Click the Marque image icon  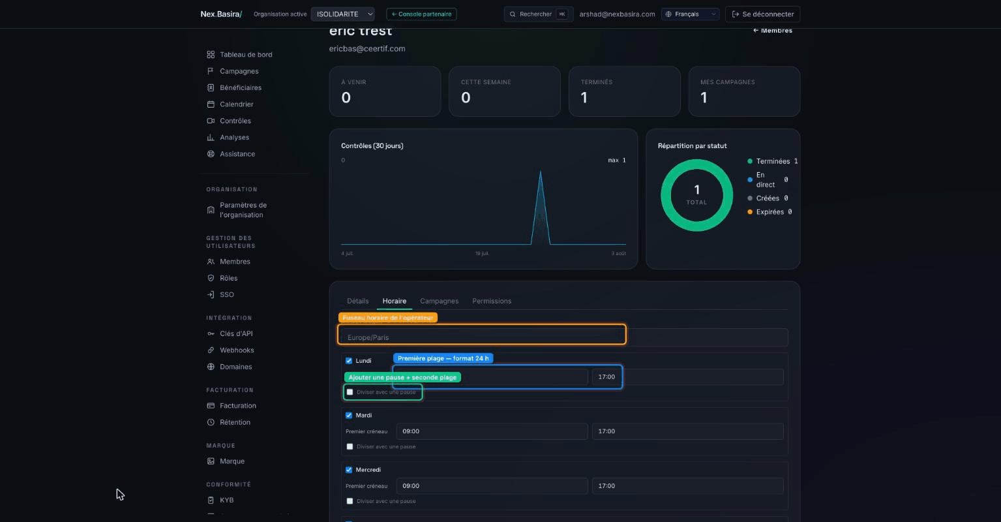pyautogui.click(x=211, y=461)
